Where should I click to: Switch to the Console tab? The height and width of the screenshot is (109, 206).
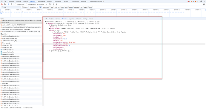click(19, 1)
